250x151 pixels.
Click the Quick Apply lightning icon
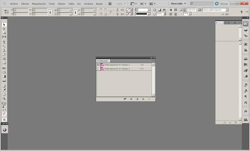tap(241, 12)
